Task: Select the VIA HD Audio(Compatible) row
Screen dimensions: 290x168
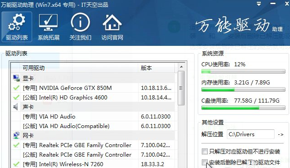Action: click(x=93, y=126)
